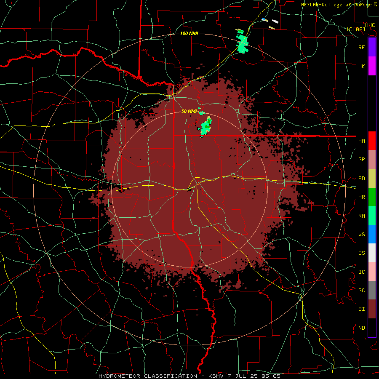Click the green rain echo near the 50 NMI label
The height and width of the screenshot is (379, 379).
click(206, 127)
